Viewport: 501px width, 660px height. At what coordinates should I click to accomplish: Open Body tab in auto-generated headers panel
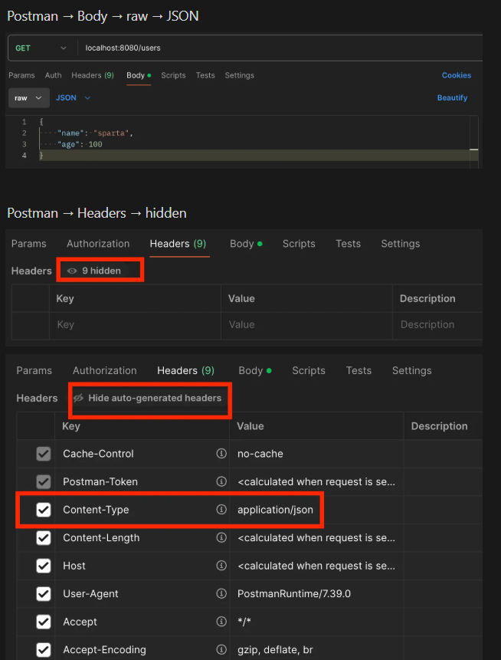(x=255, y=370)
